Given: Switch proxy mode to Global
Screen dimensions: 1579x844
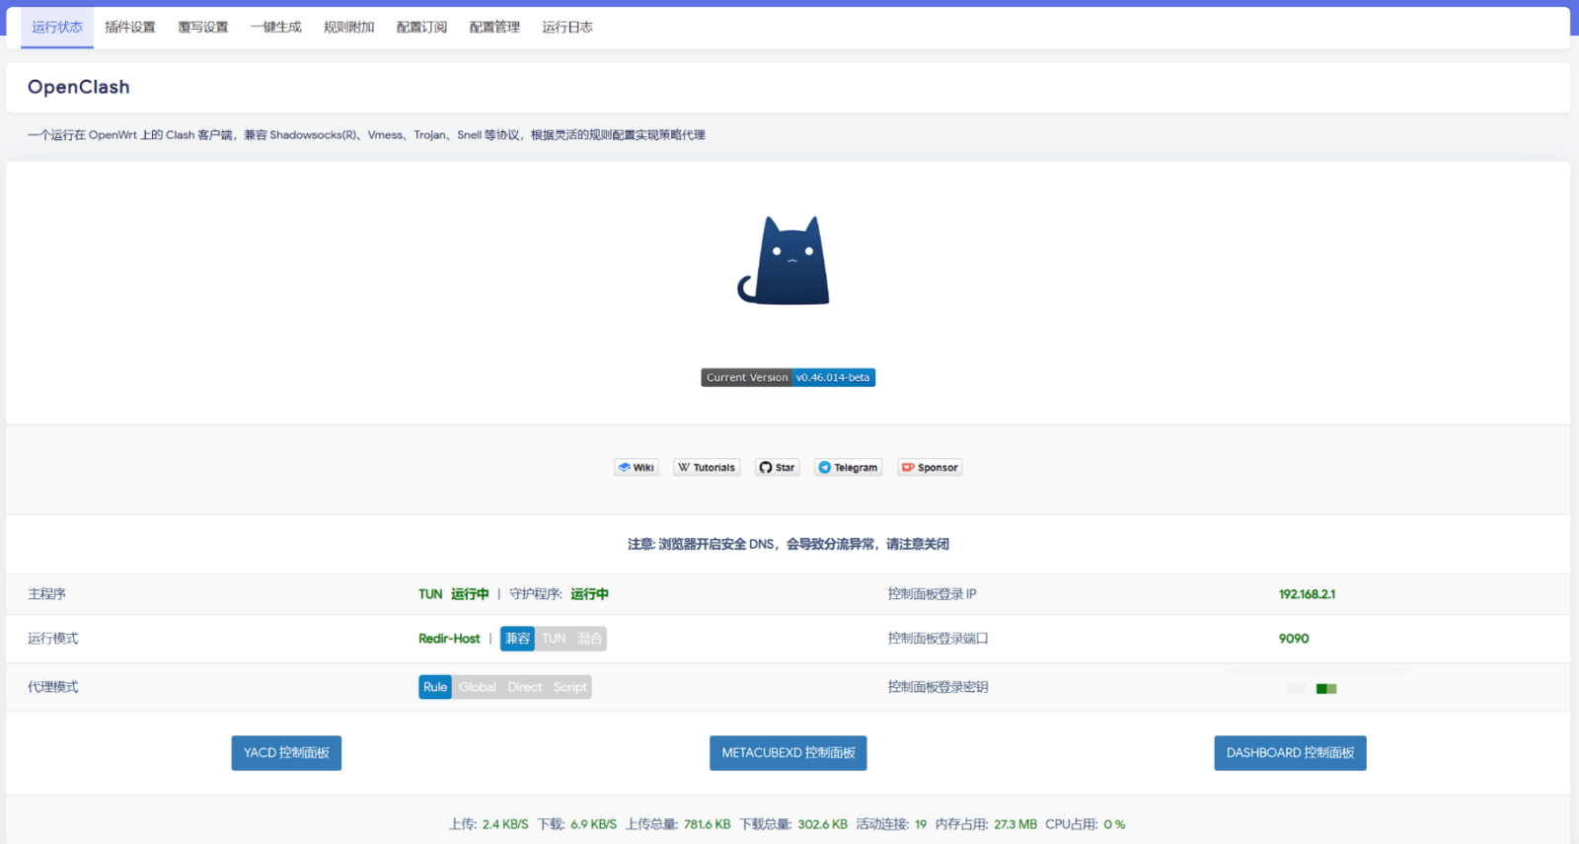Looking at the screenshot, I should (x=478, y=687).
